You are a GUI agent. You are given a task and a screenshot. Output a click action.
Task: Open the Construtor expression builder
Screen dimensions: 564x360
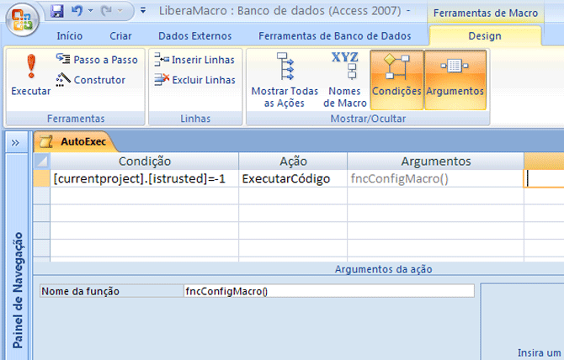click(x=91, y=80)
